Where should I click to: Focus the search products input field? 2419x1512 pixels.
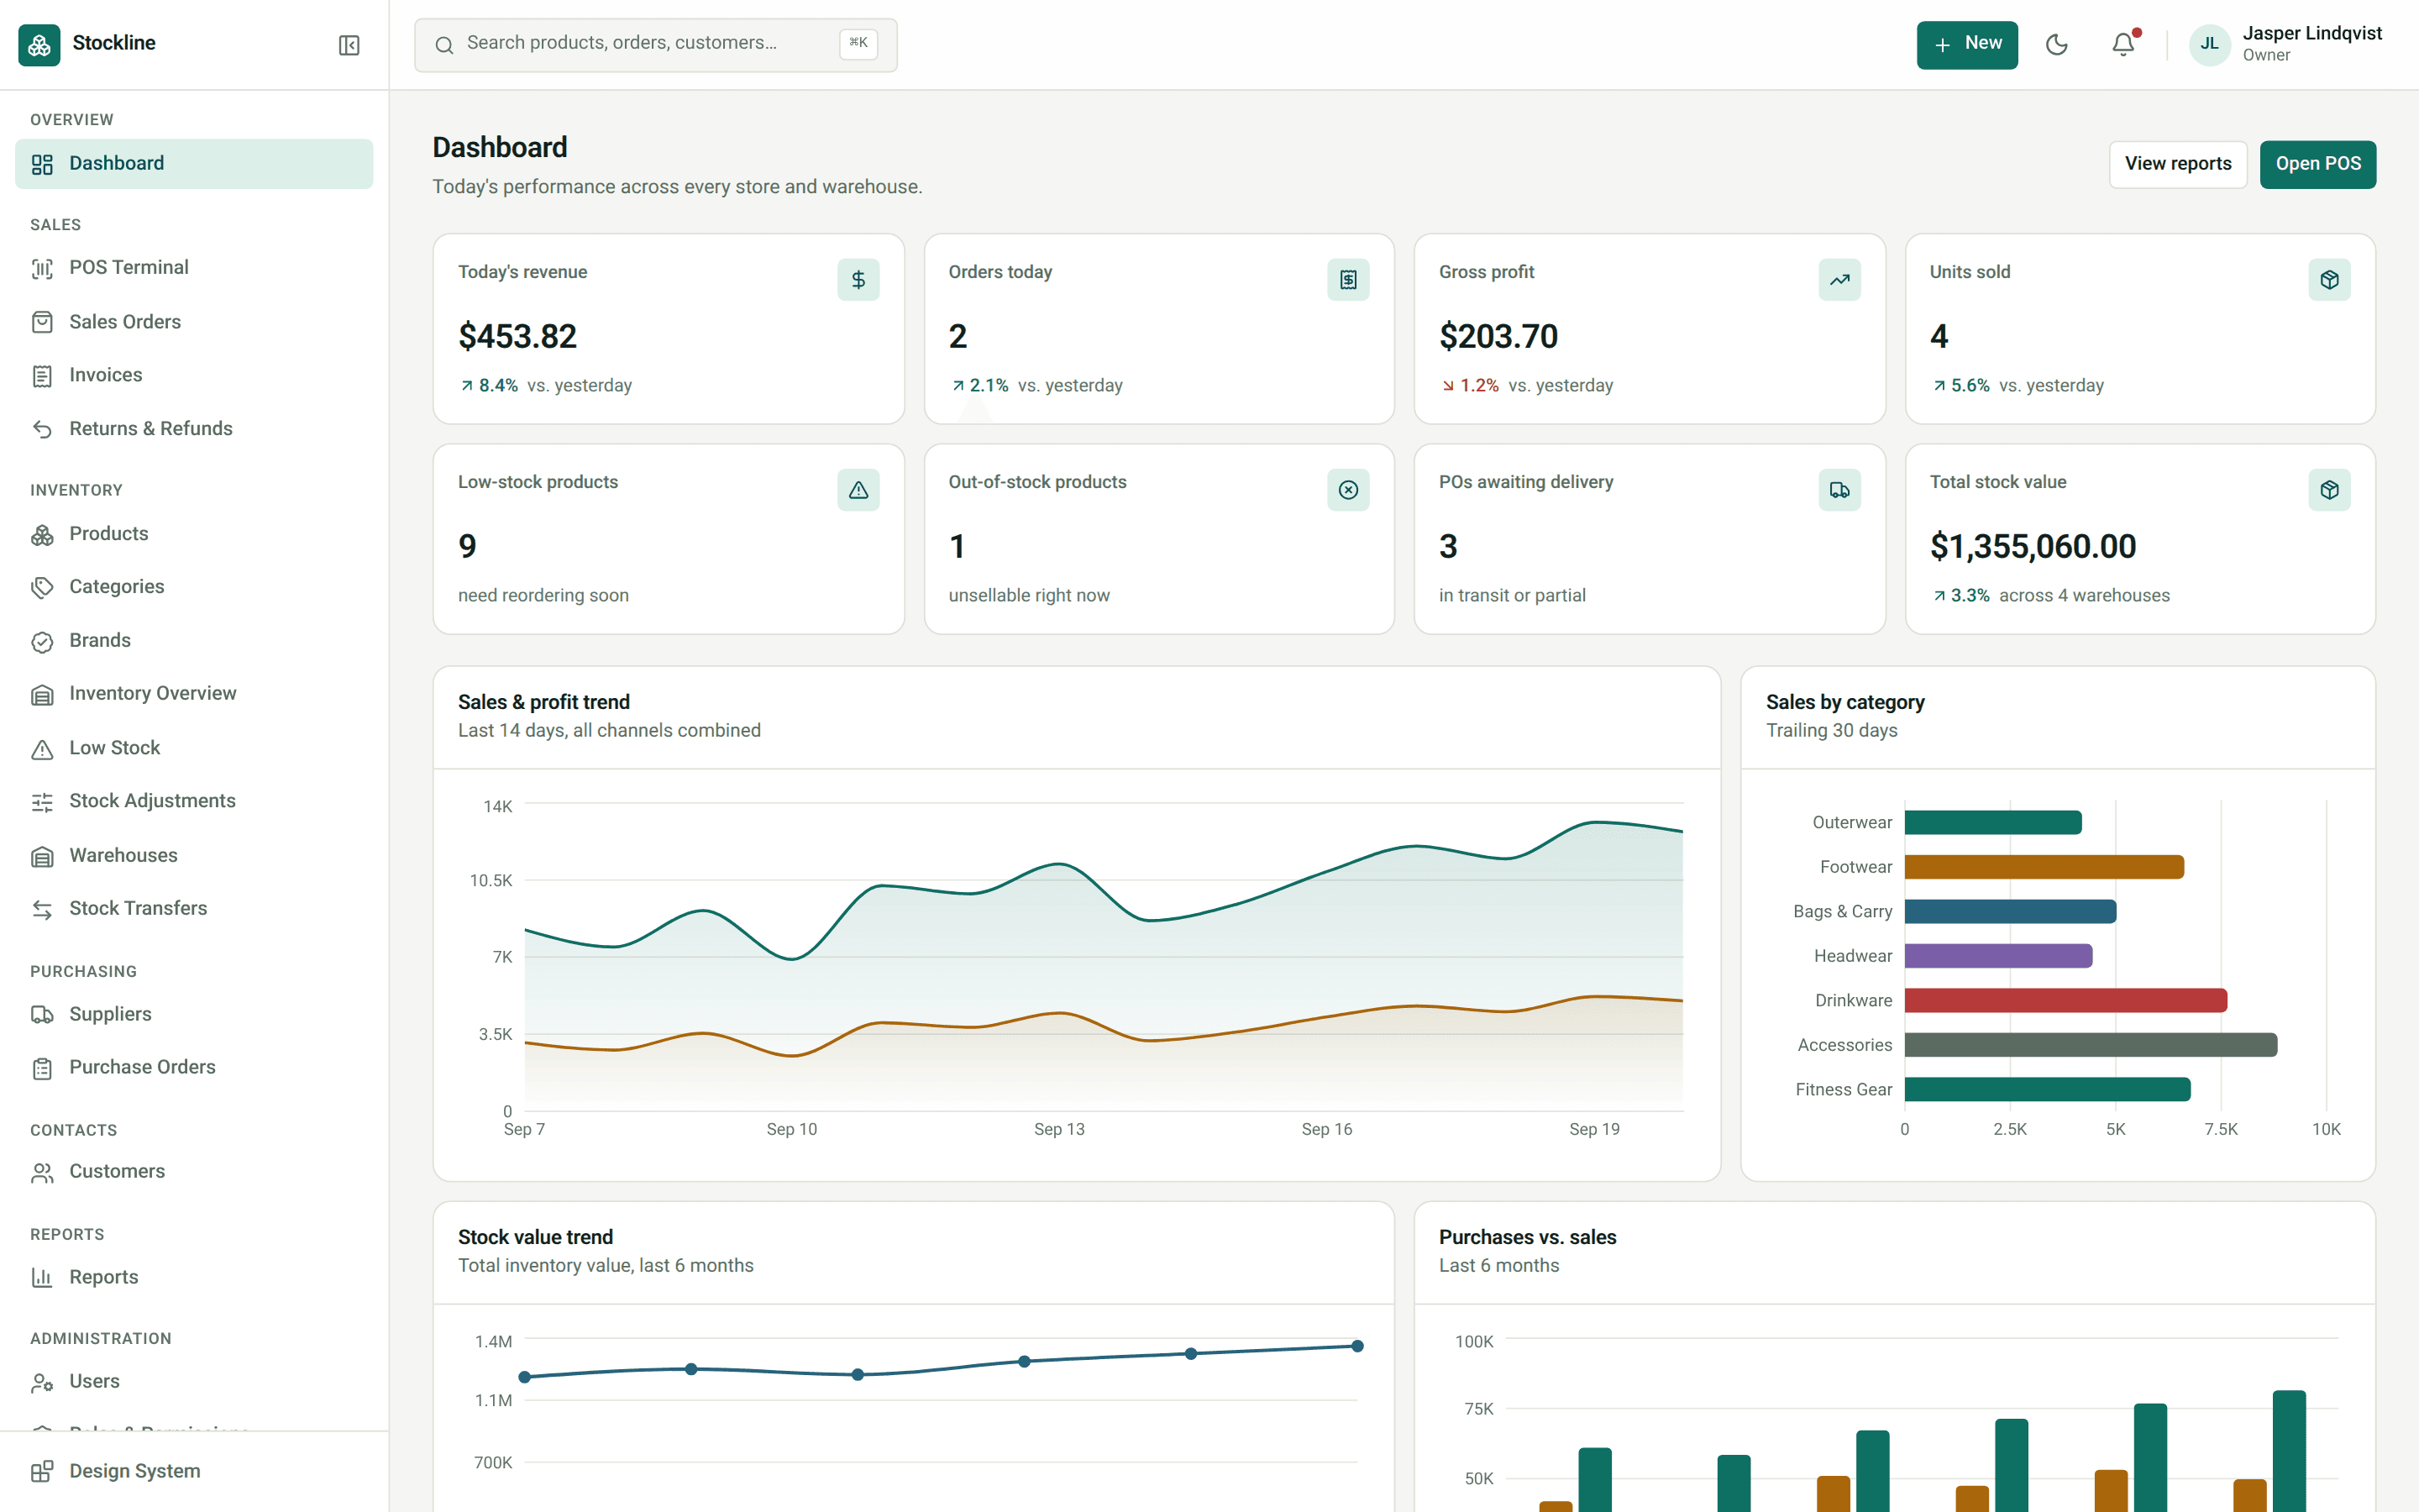pos(656,44)
